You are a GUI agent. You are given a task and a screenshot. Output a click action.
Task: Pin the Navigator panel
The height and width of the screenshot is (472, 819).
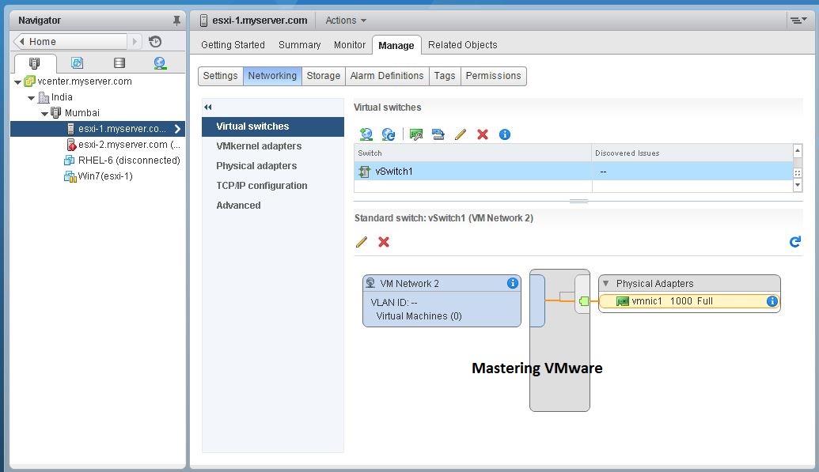tap(176, 21)
